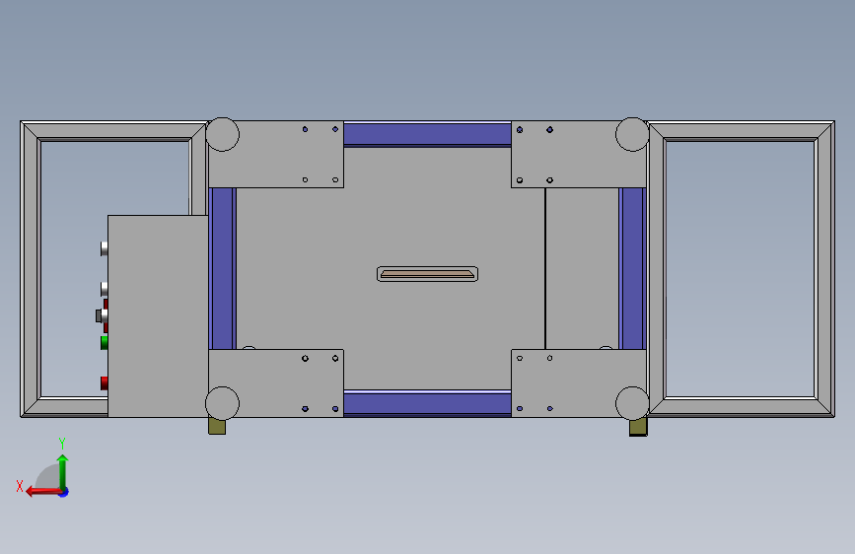Select the bottom horizontal blue profile beam

pyautogui.click(x=428, y=403)
